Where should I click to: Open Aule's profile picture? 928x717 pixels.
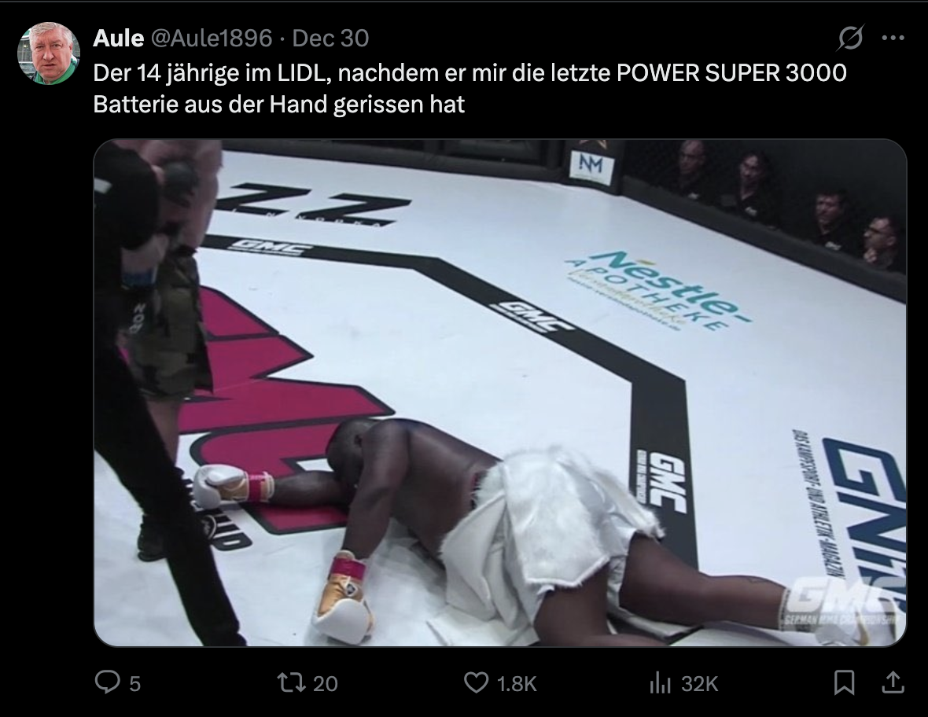pyautogui.click(x=49, y=53)
